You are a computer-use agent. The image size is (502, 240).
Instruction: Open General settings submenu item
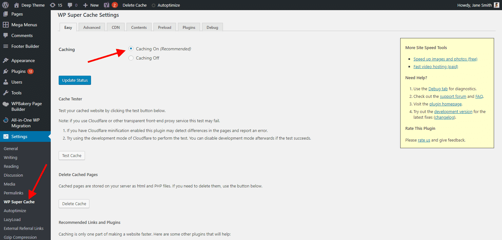coord(11,148)
